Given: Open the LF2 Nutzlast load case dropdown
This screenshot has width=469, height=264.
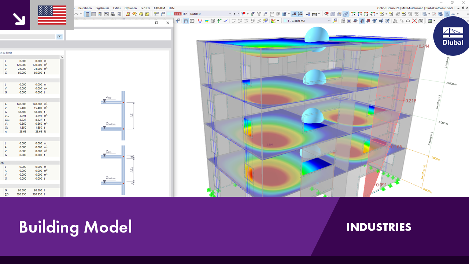Looking at the screenshot, I should (230, 14).
